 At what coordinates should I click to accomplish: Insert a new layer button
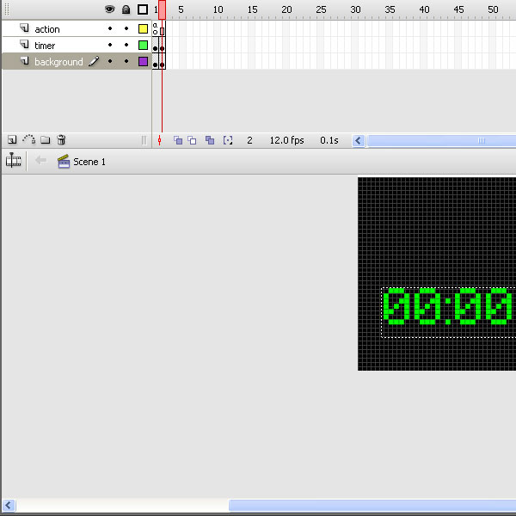coord(12,140)
